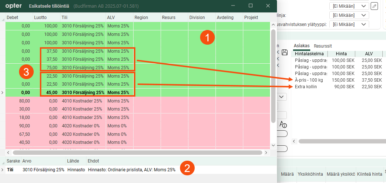Image resolution: width=386 pixels, height=183 pixels.
Task: Click the price list horizontal scrollbar
Action: (340, 141)
